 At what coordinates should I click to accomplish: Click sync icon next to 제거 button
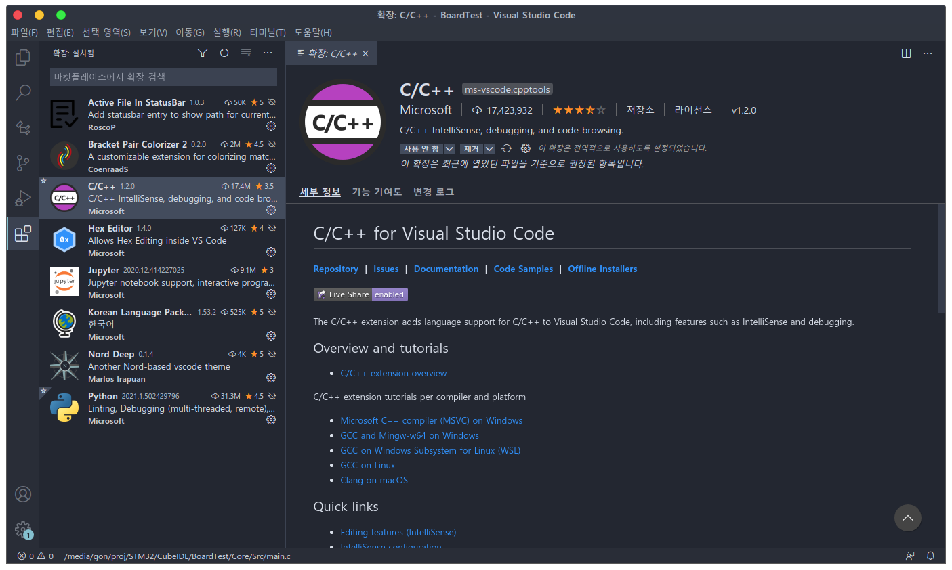506,148
